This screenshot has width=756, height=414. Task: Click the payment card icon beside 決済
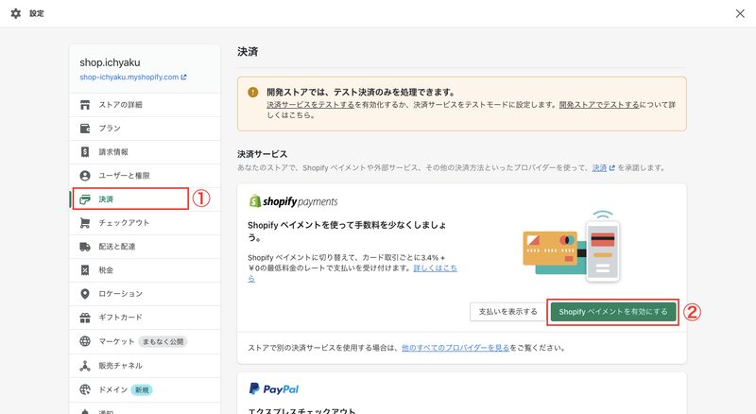(85, 199)
